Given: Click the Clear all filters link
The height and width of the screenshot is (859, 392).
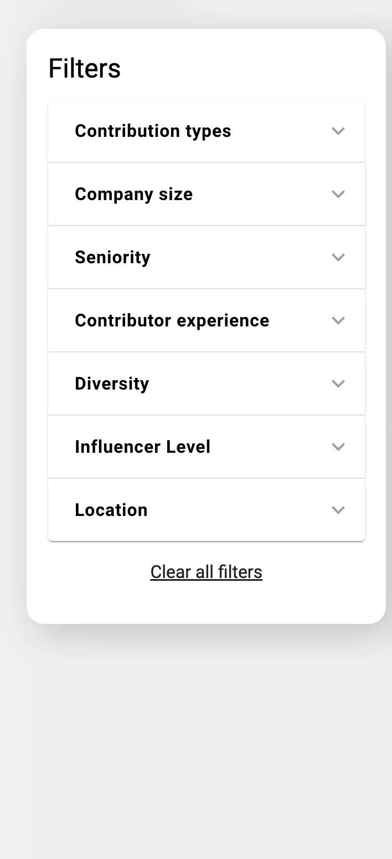Looking at the screenshot, I should (206, 572).
